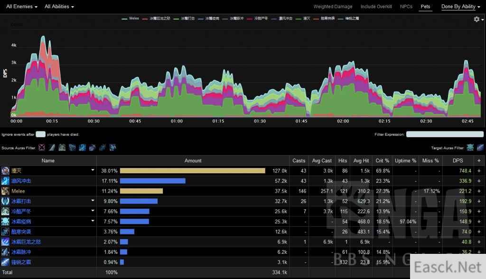Click the 湮灭 ability icon in the table
Screen dimensions: 486x279
[x=5, y=171]
